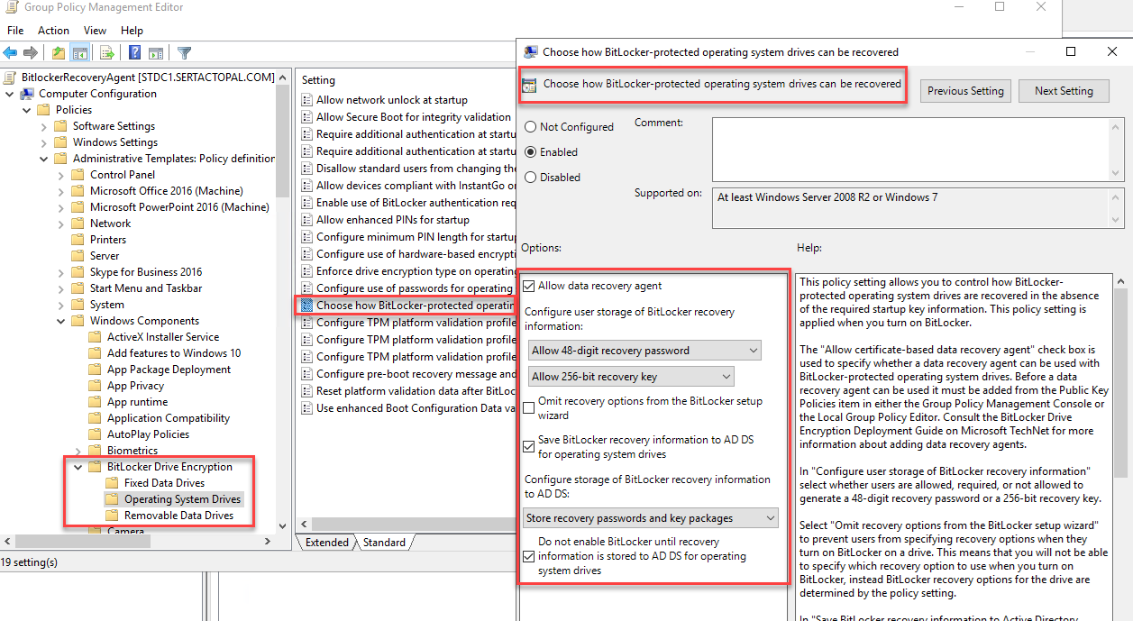Click the Next Setting button
The width and height of the screenshot is (1133, 621).
pos(1064,91)
